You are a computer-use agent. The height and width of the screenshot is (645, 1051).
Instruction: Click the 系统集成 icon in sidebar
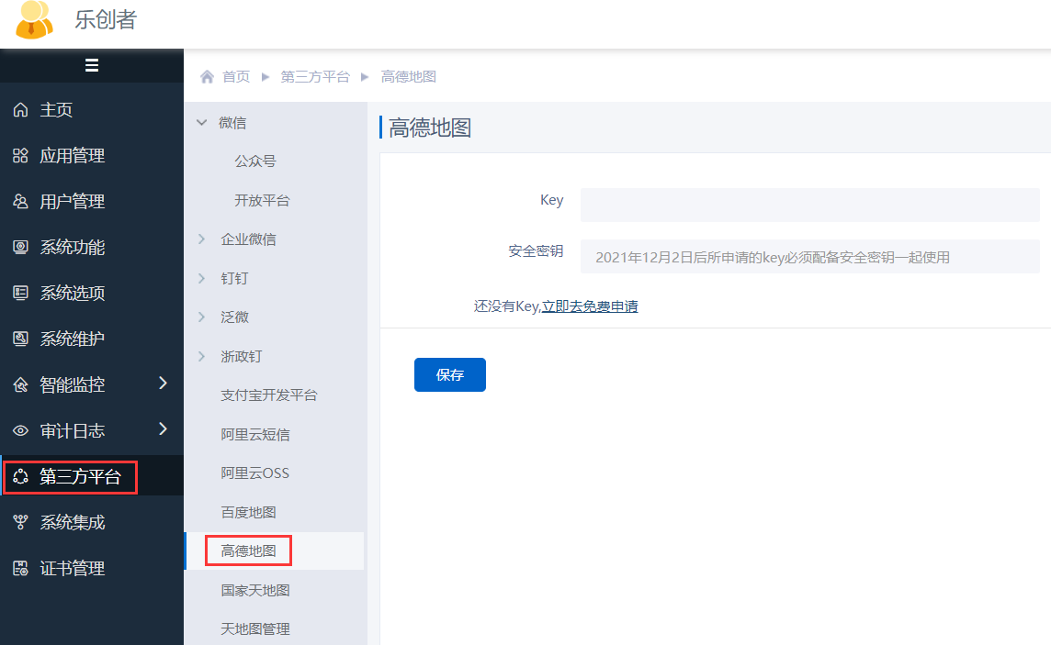pyautogui.click(x=20, y=523)
